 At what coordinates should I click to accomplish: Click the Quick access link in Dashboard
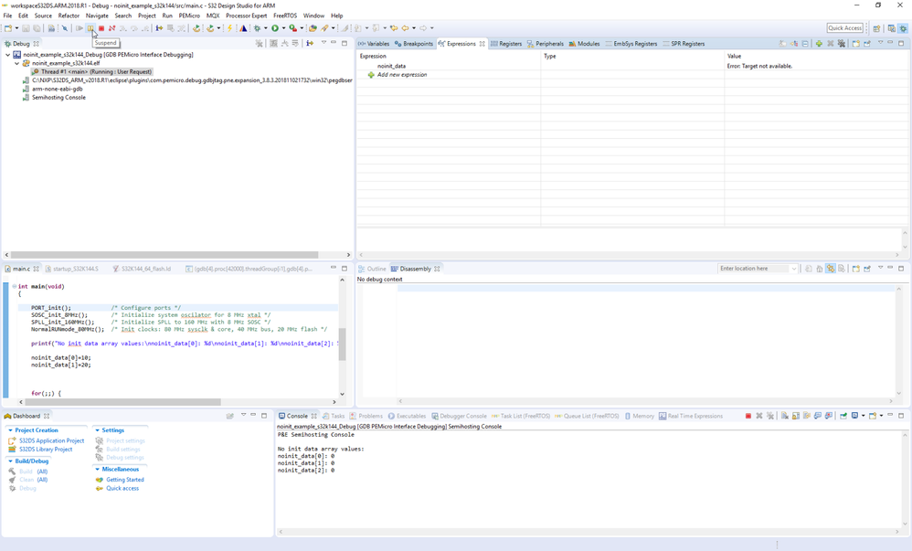pyautogui.click(x=122, y=489)
